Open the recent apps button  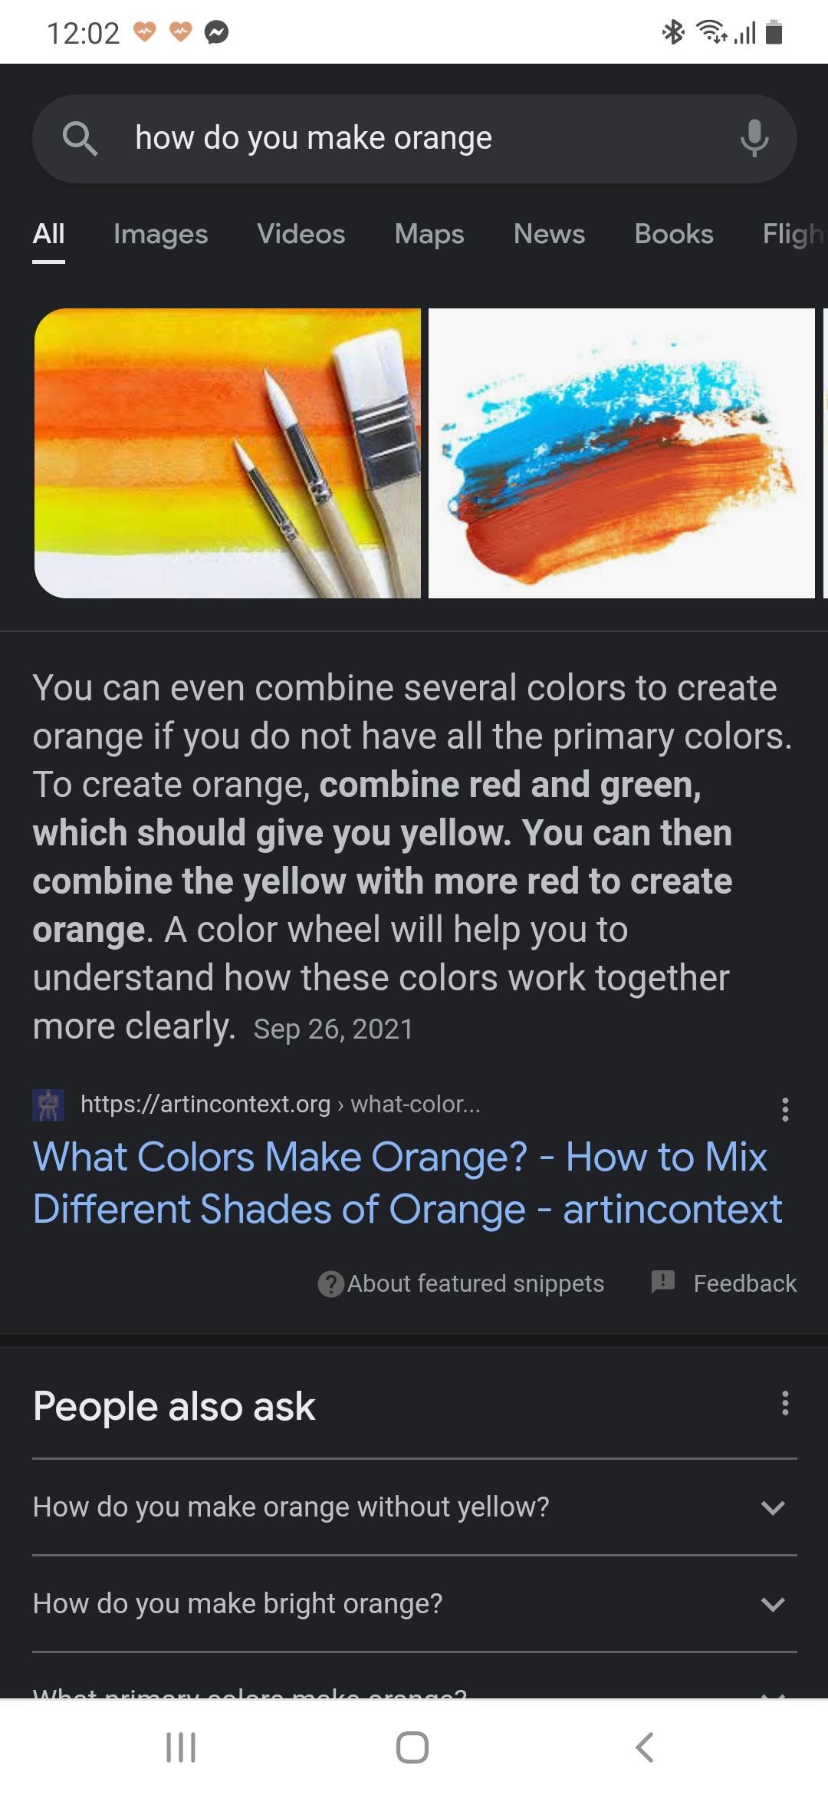pos(181,1747)
